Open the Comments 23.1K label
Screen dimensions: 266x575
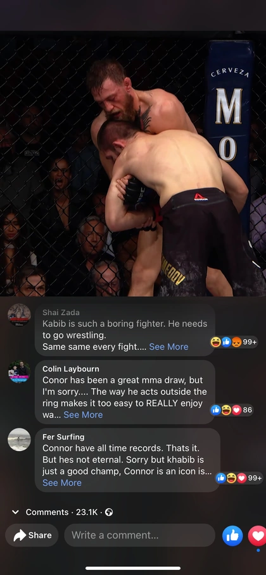point(61,512)
